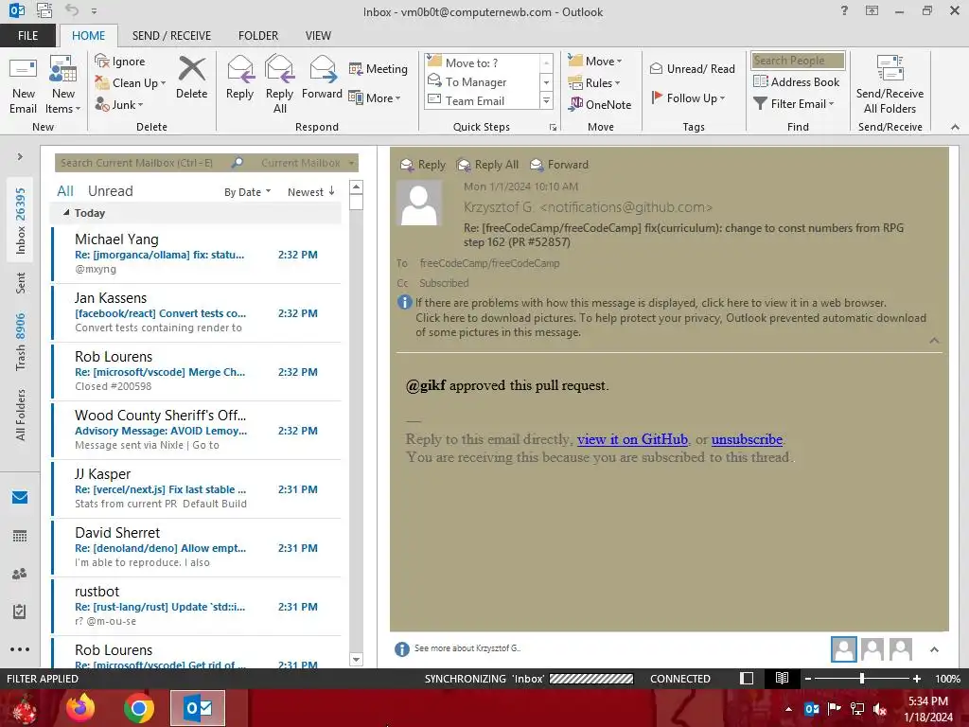Open the 'view it on GitHub' link

click(632, 439)
